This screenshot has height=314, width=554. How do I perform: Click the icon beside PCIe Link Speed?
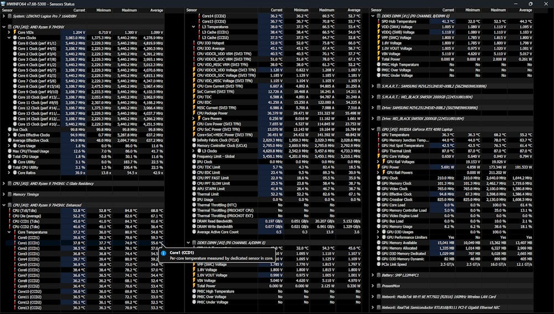tap(378, 264)
